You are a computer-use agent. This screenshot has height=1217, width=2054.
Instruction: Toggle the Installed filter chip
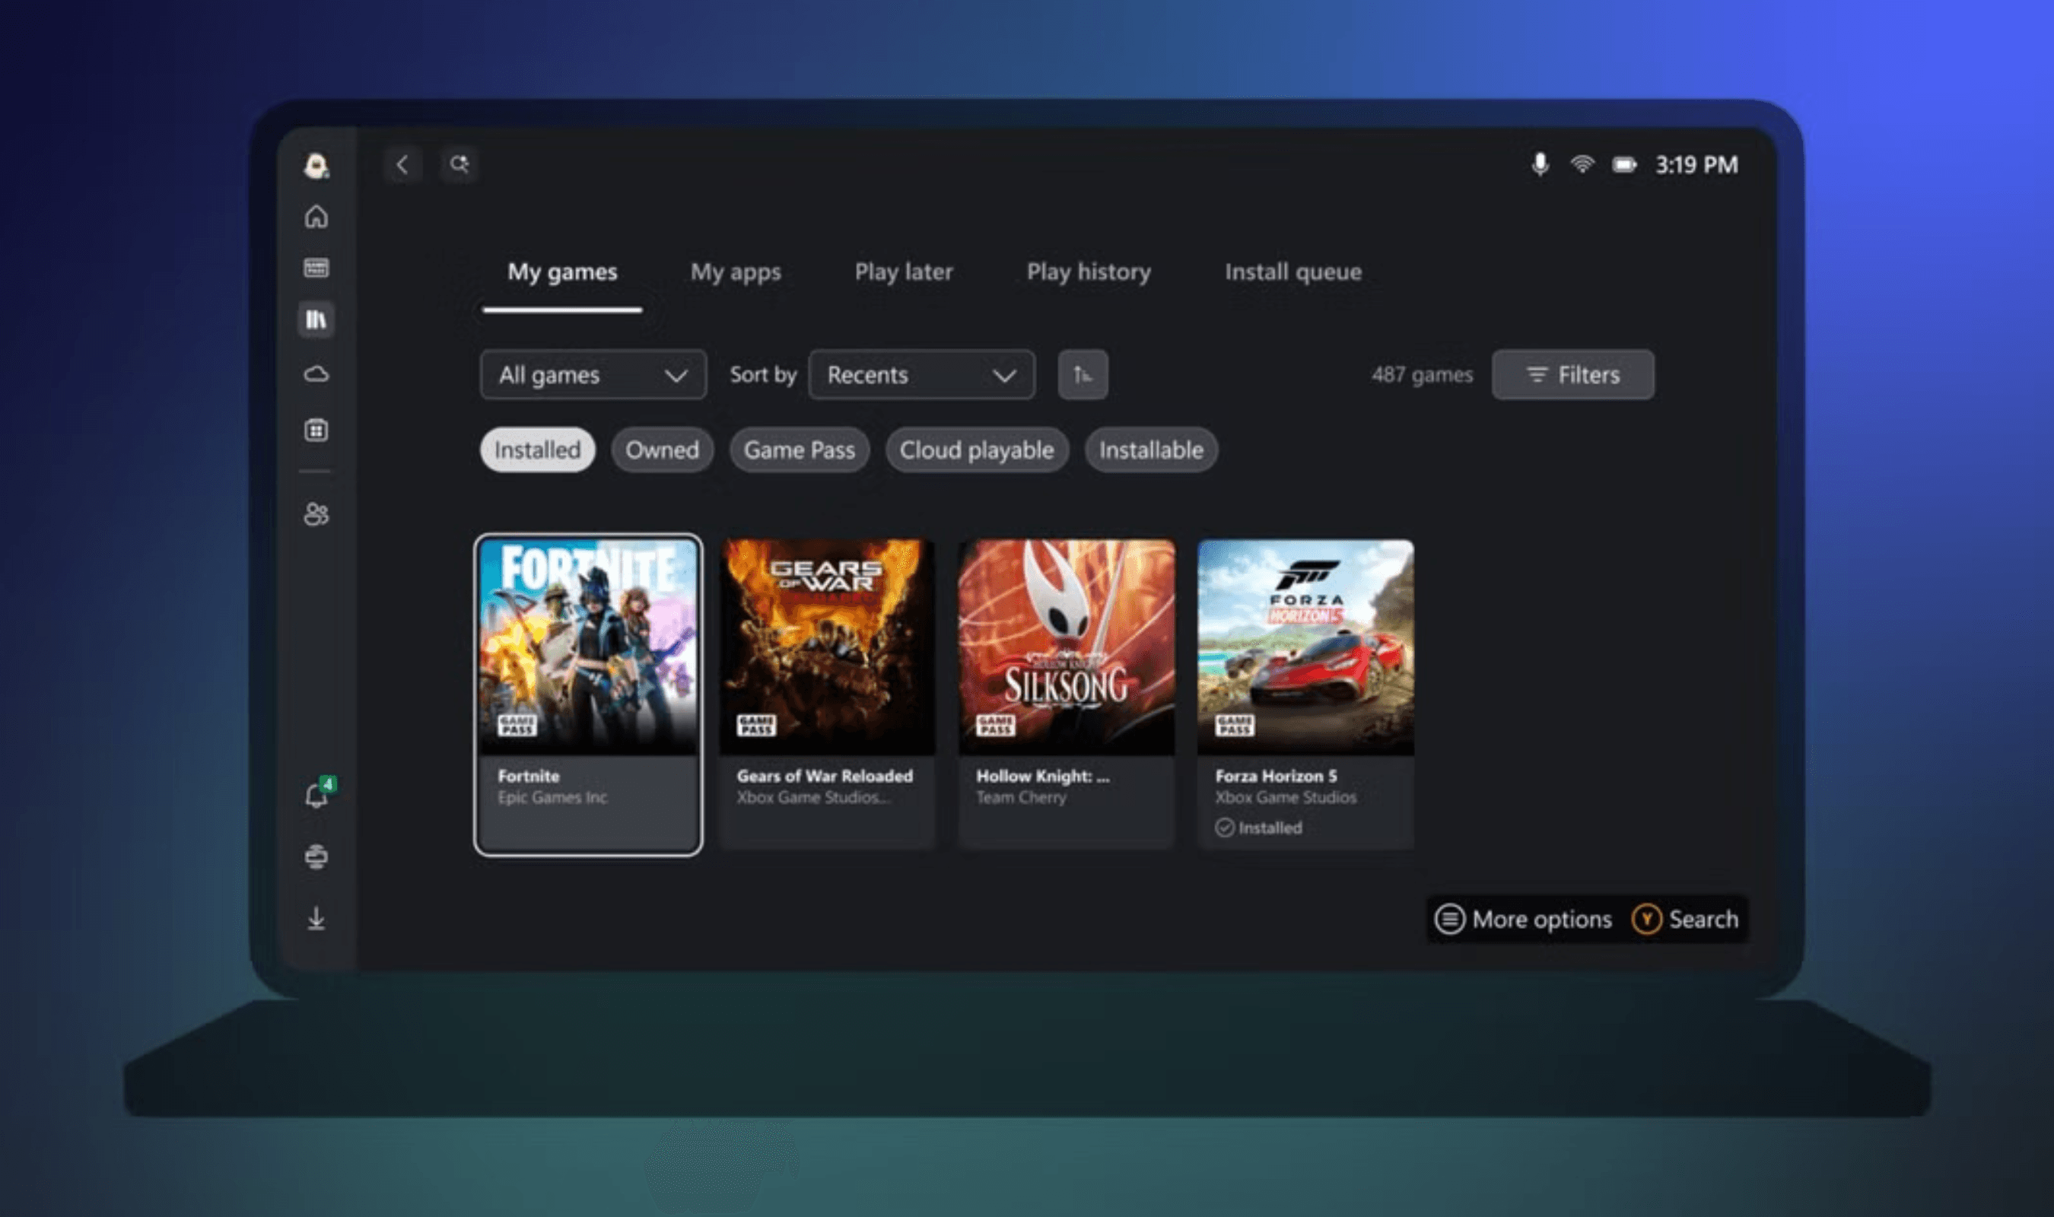click(537, 450)
